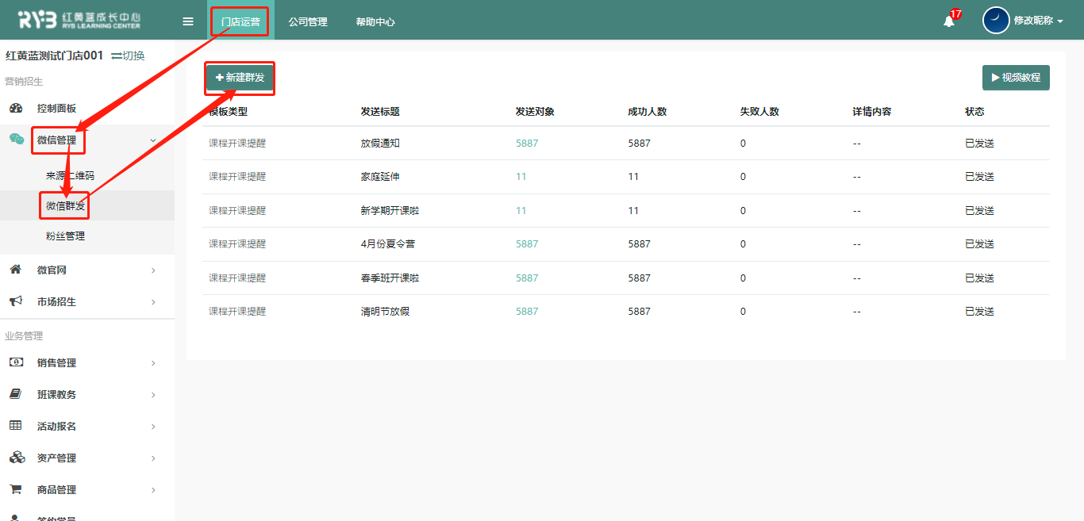Click the 控制面板 dashboard icon
Screen dimensions: 1084x521
(x=16, y=108)
